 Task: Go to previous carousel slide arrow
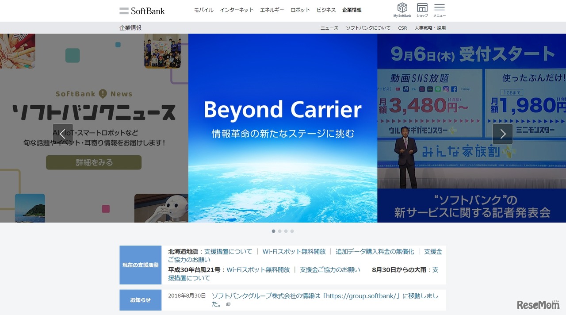click(63, 134)
